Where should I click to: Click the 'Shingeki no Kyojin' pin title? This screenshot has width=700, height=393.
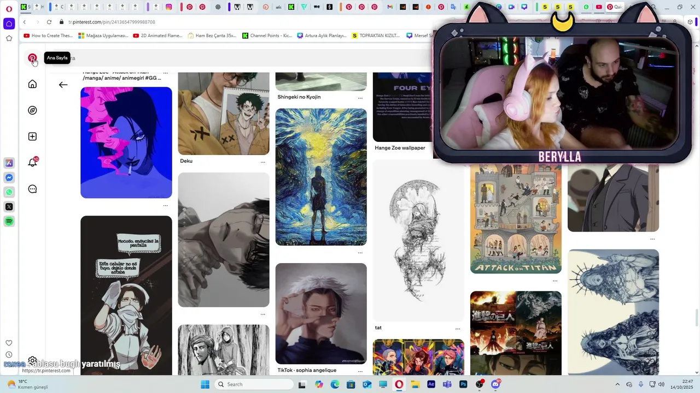(299, 97)
